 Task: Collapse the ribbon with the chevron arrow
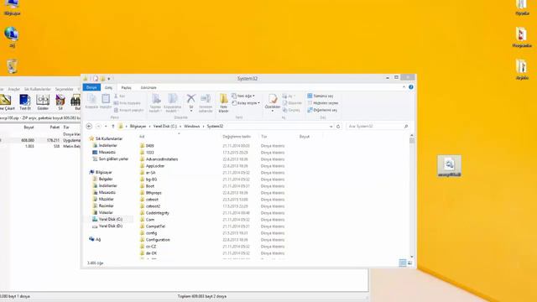click(x=404, y=87)
